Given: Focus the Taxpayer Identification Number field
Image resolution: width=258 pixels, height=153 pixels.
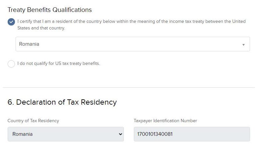Looking at the screenshot, I should click(x=192, y=134).
